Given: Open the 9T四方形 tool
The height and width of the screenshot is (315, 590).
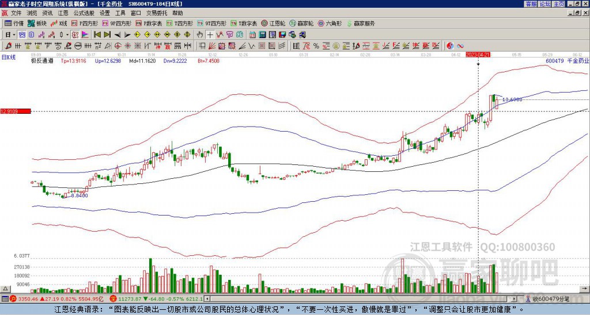Looking at the screenshot, I should coord(212,23).
